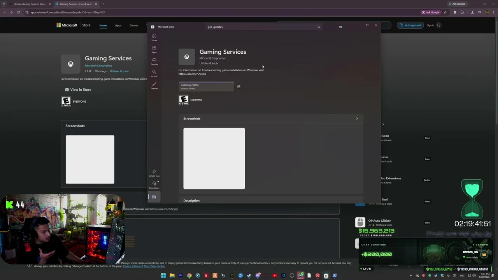Open Google Chrome from the taskbar
498x280 pixels.
click(x=189, y=276)
